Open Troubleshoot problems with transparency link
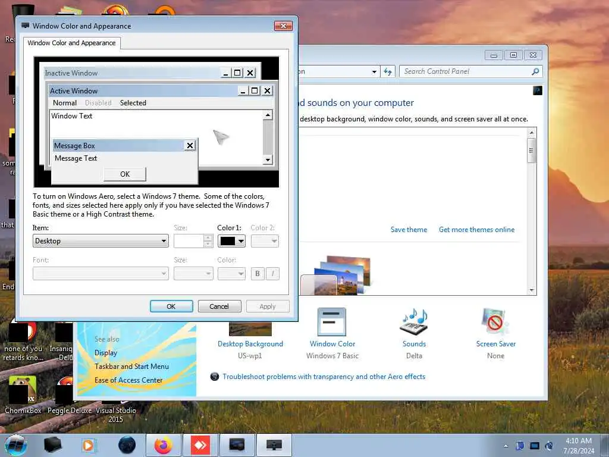This screenshot has width=609, height=457. click(324, 377)
